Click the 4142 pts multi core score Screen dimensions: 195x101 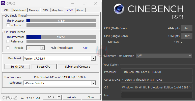click(174, 28)
